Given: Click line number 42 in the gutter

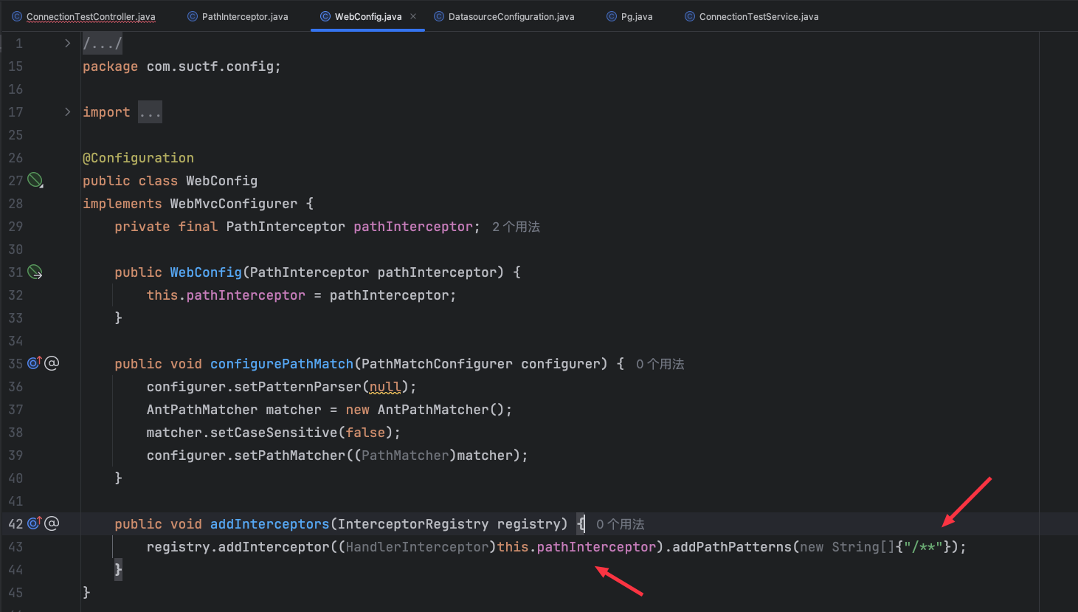Looking at the screenshot, I should pyautogui.click(x=15, y=524).
